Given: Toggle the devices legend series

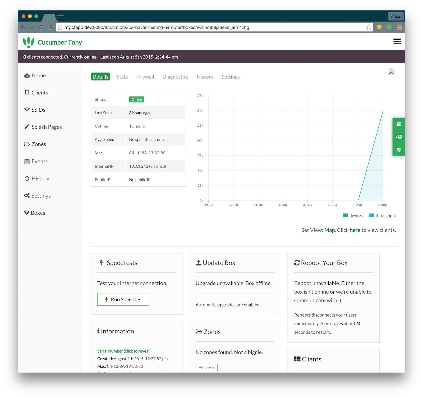Looking at the screenshot, I should pos(353,216).
